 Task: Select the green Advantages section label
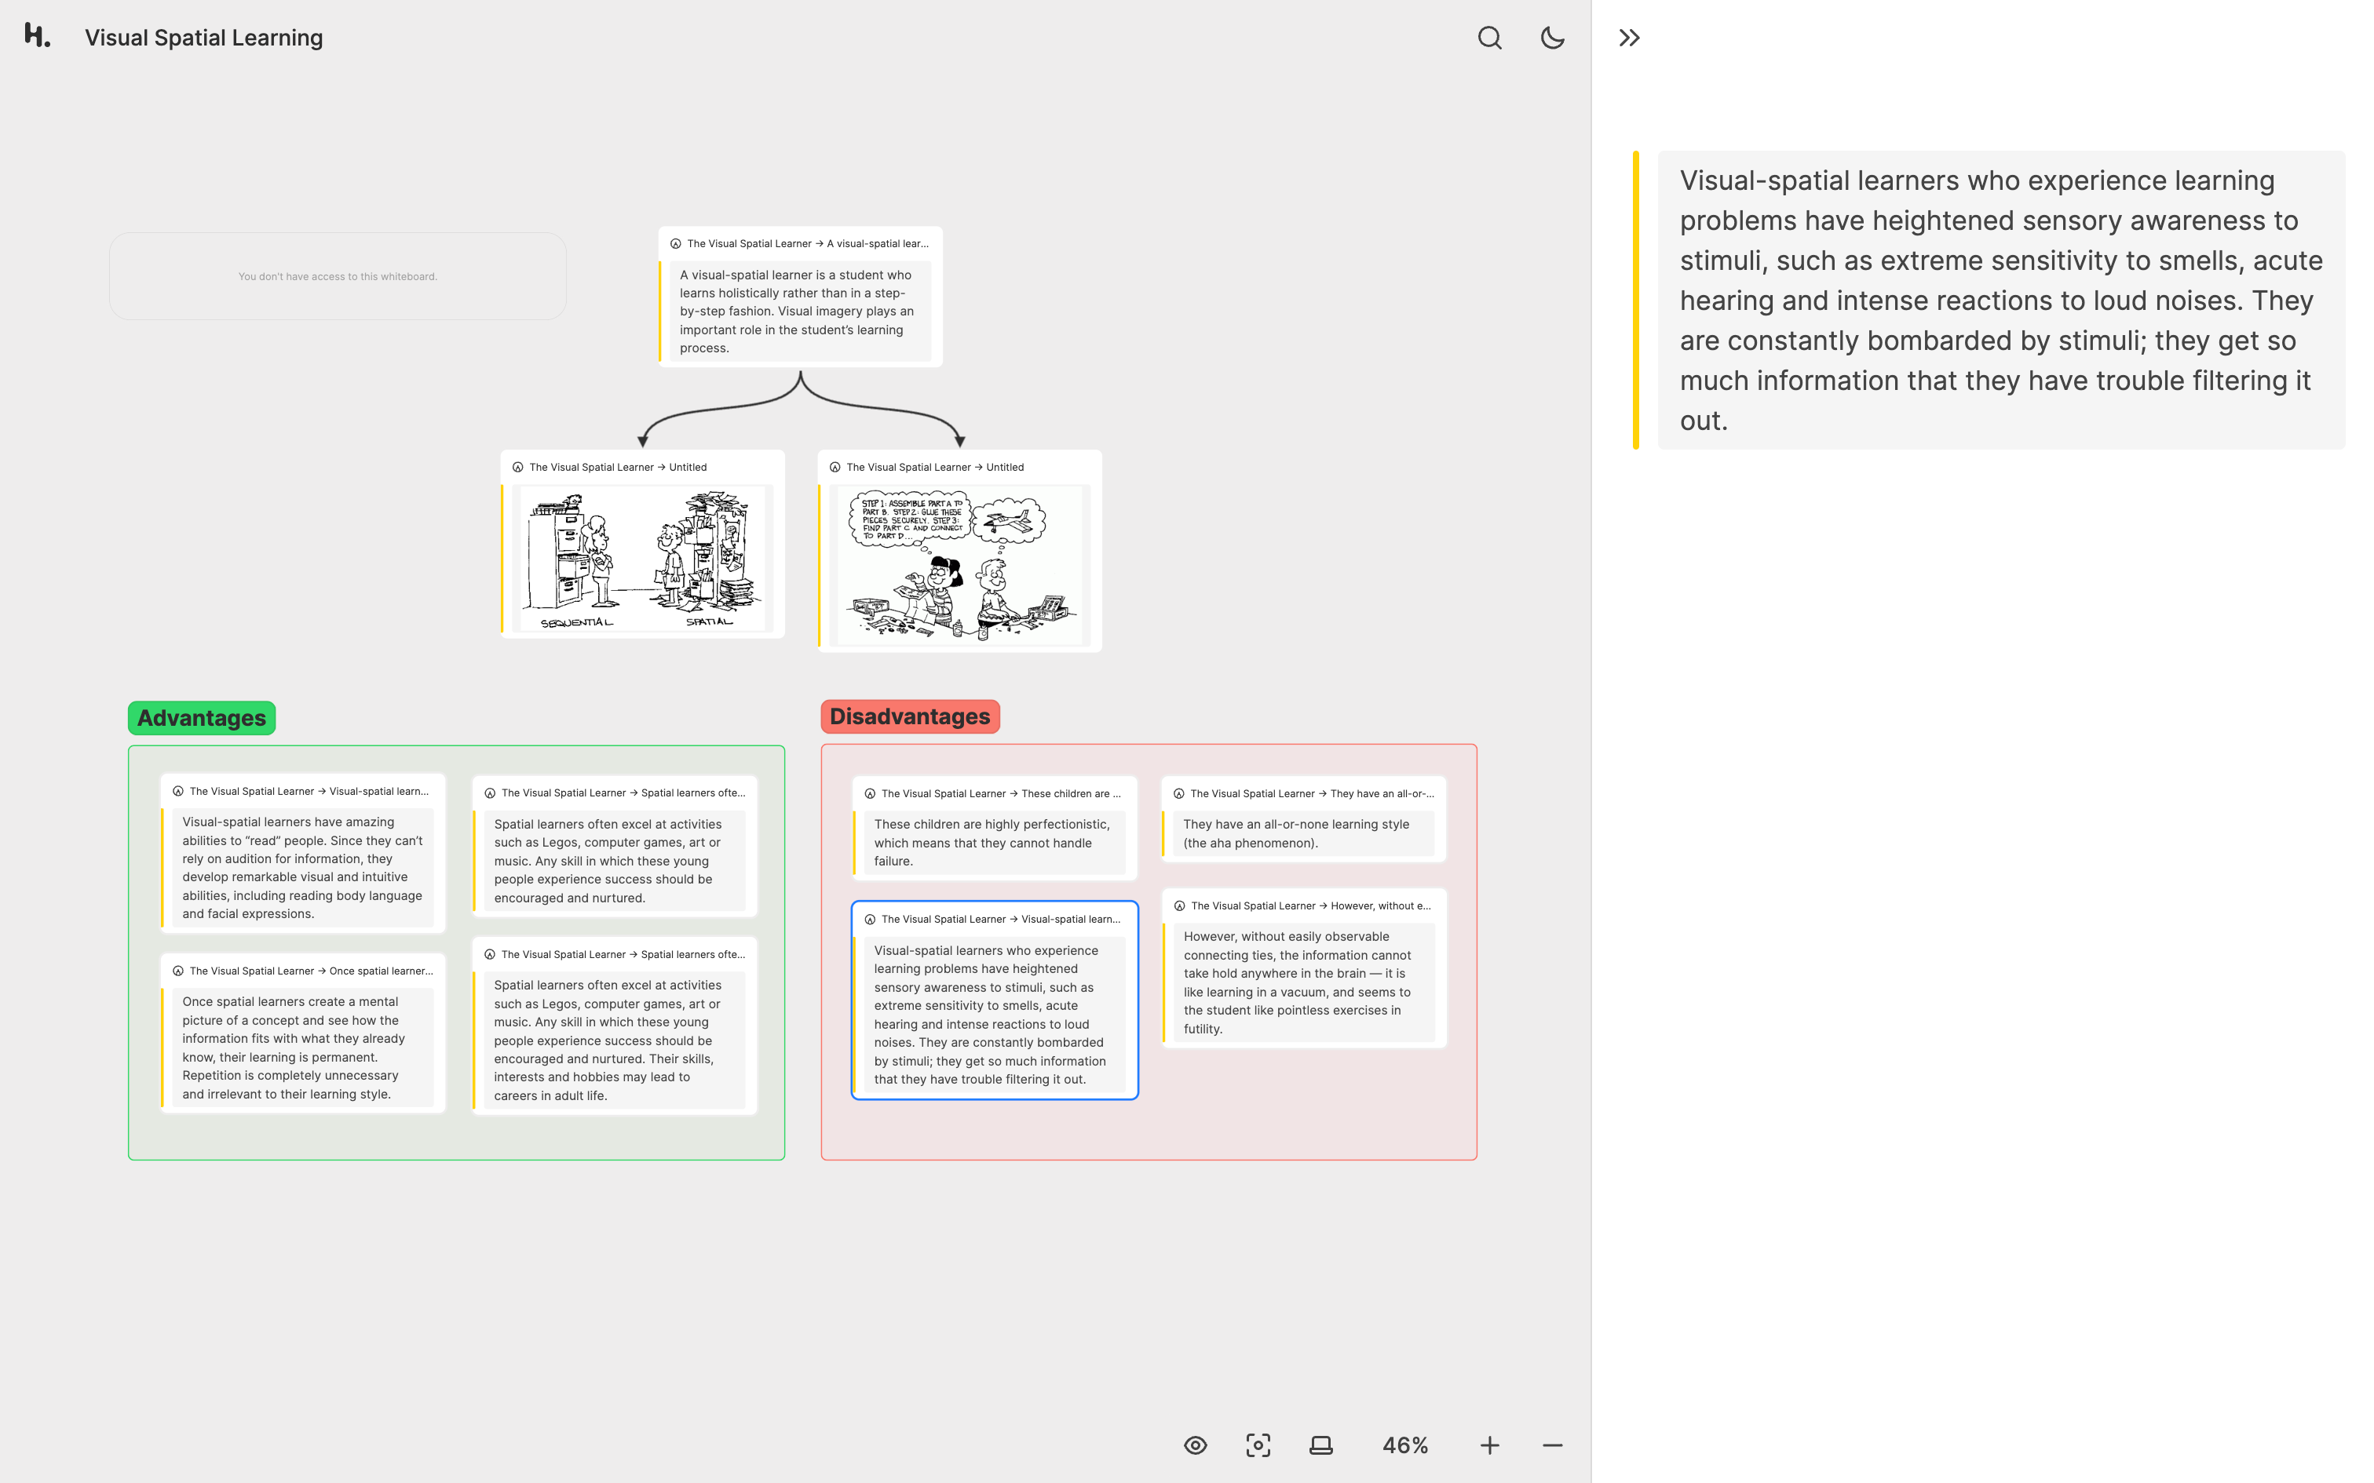point(201,718)
